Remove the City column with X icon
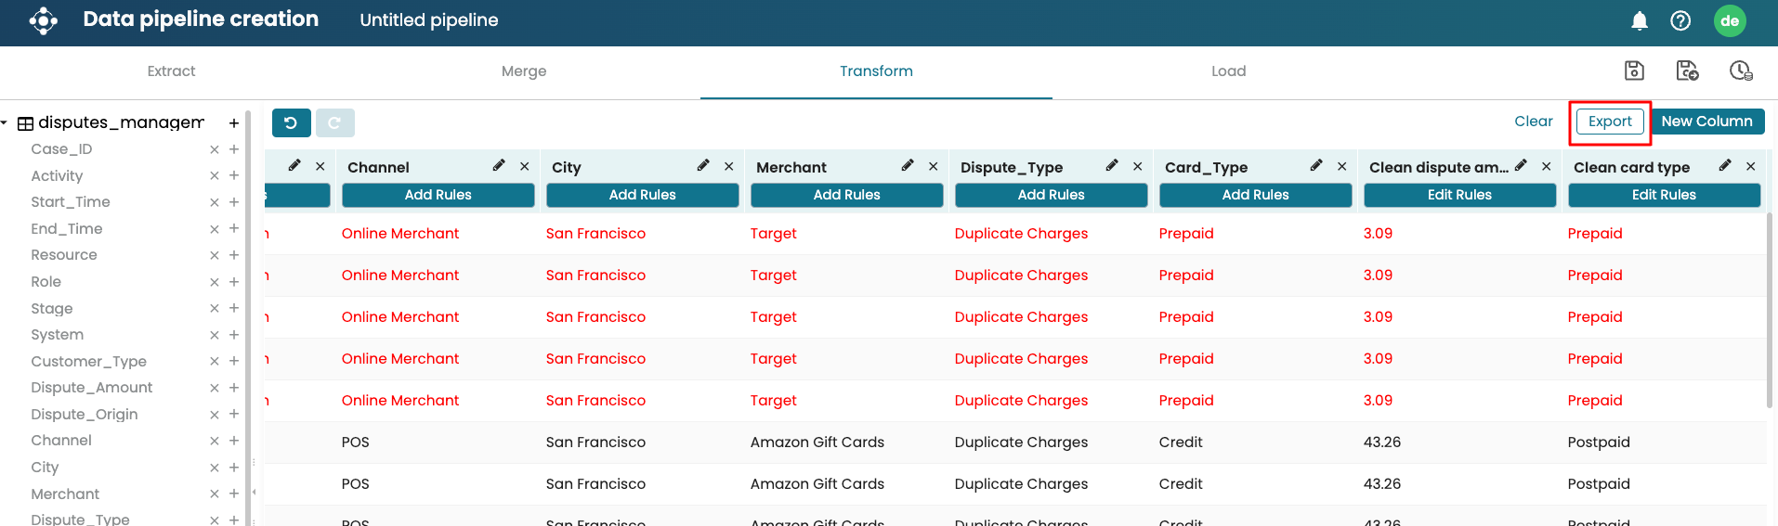 (729, 166)
